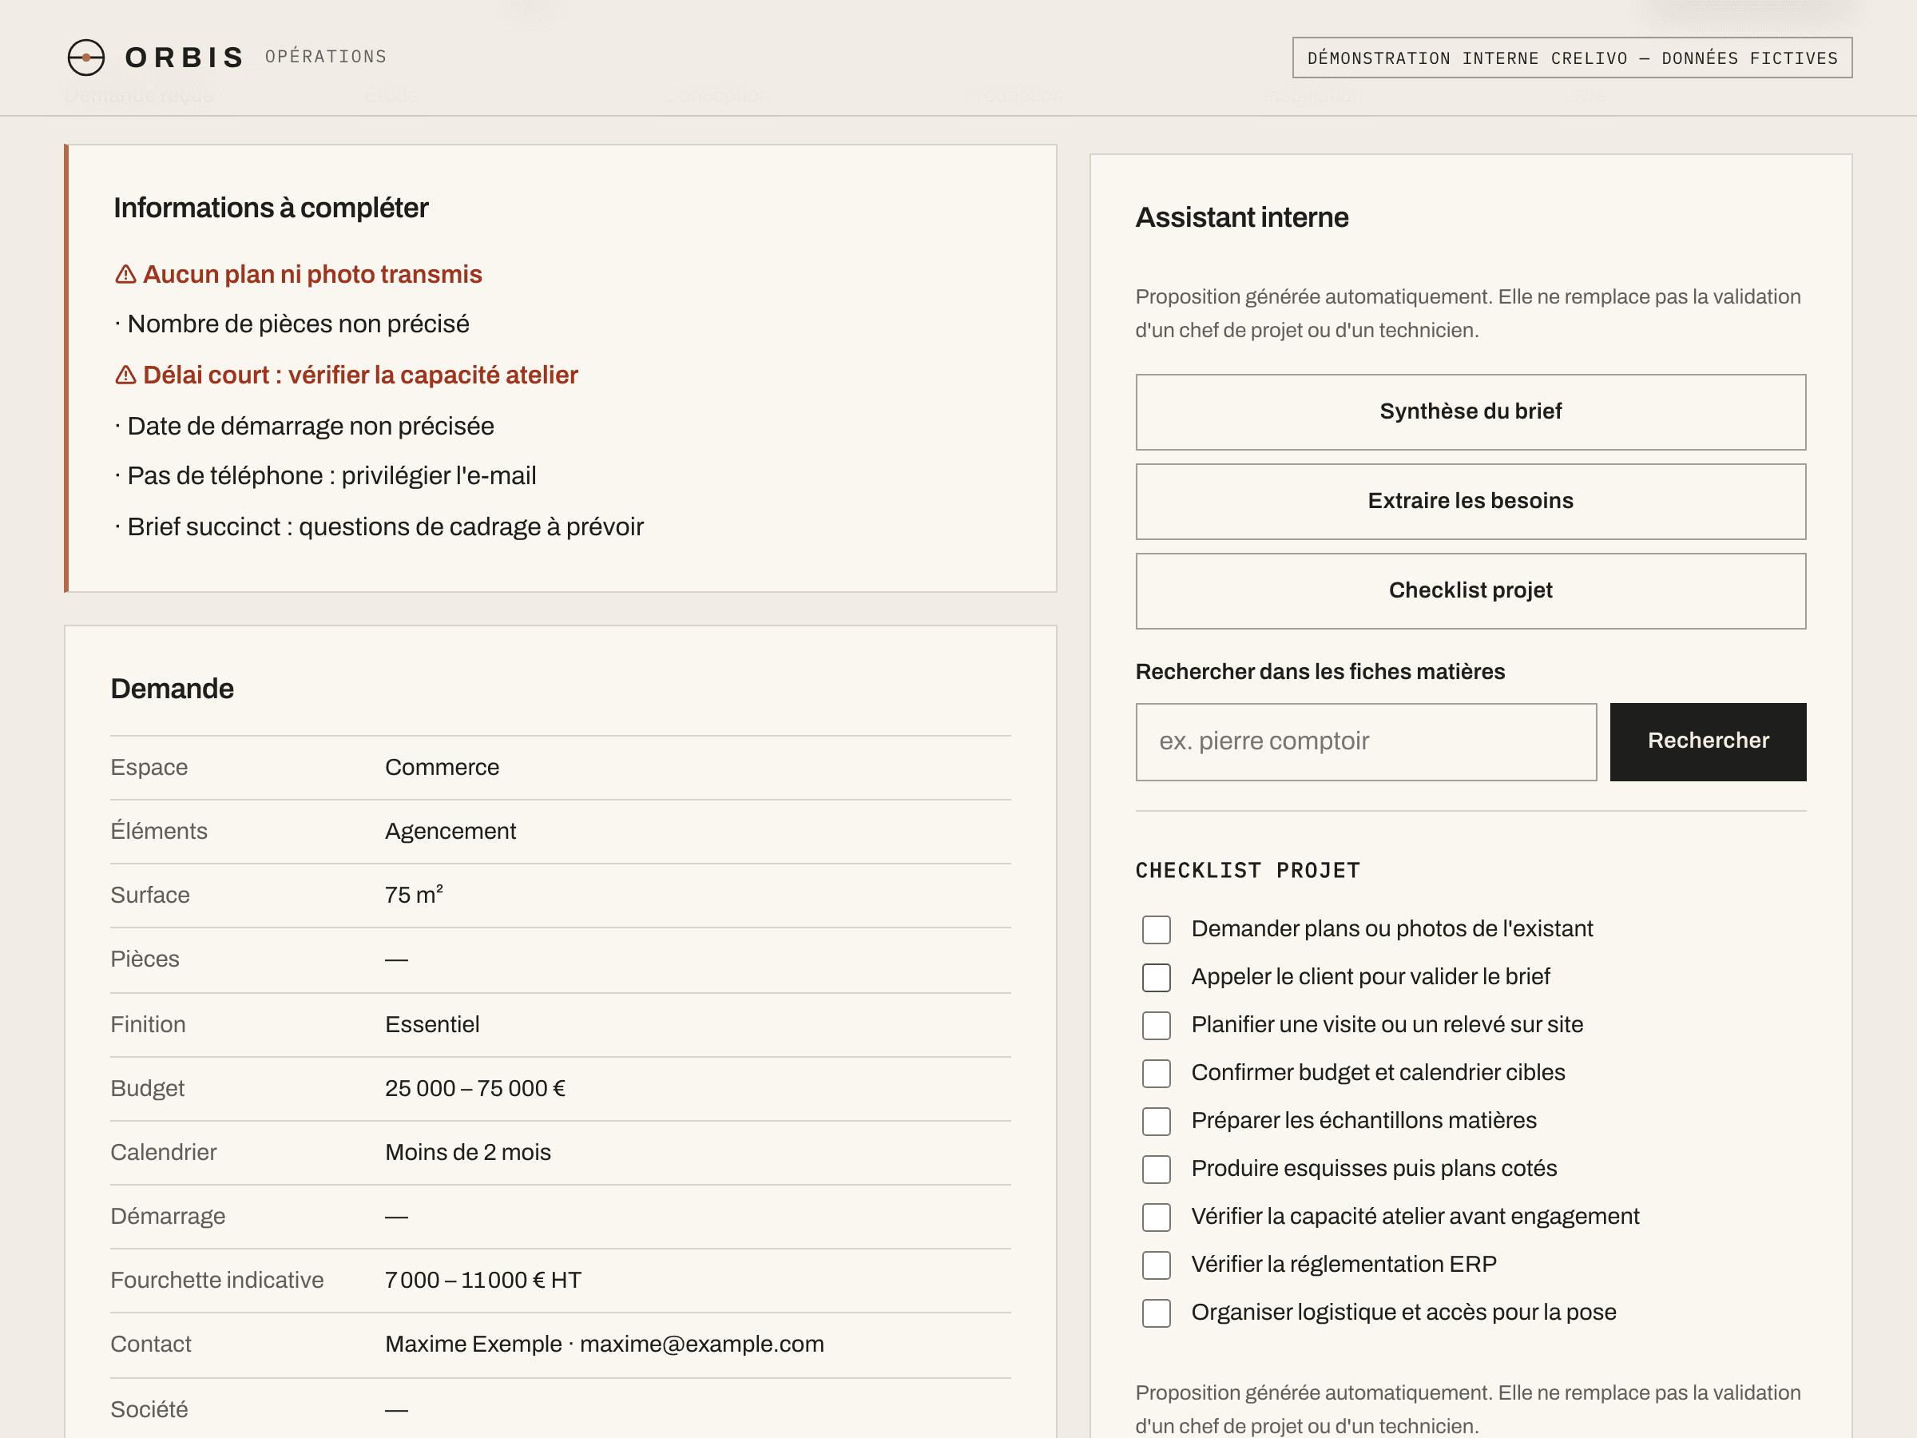Tick 'Confirmer budget et calendrier cibles'
Screen dimensions: 1917x1438
point(1156,1073)
